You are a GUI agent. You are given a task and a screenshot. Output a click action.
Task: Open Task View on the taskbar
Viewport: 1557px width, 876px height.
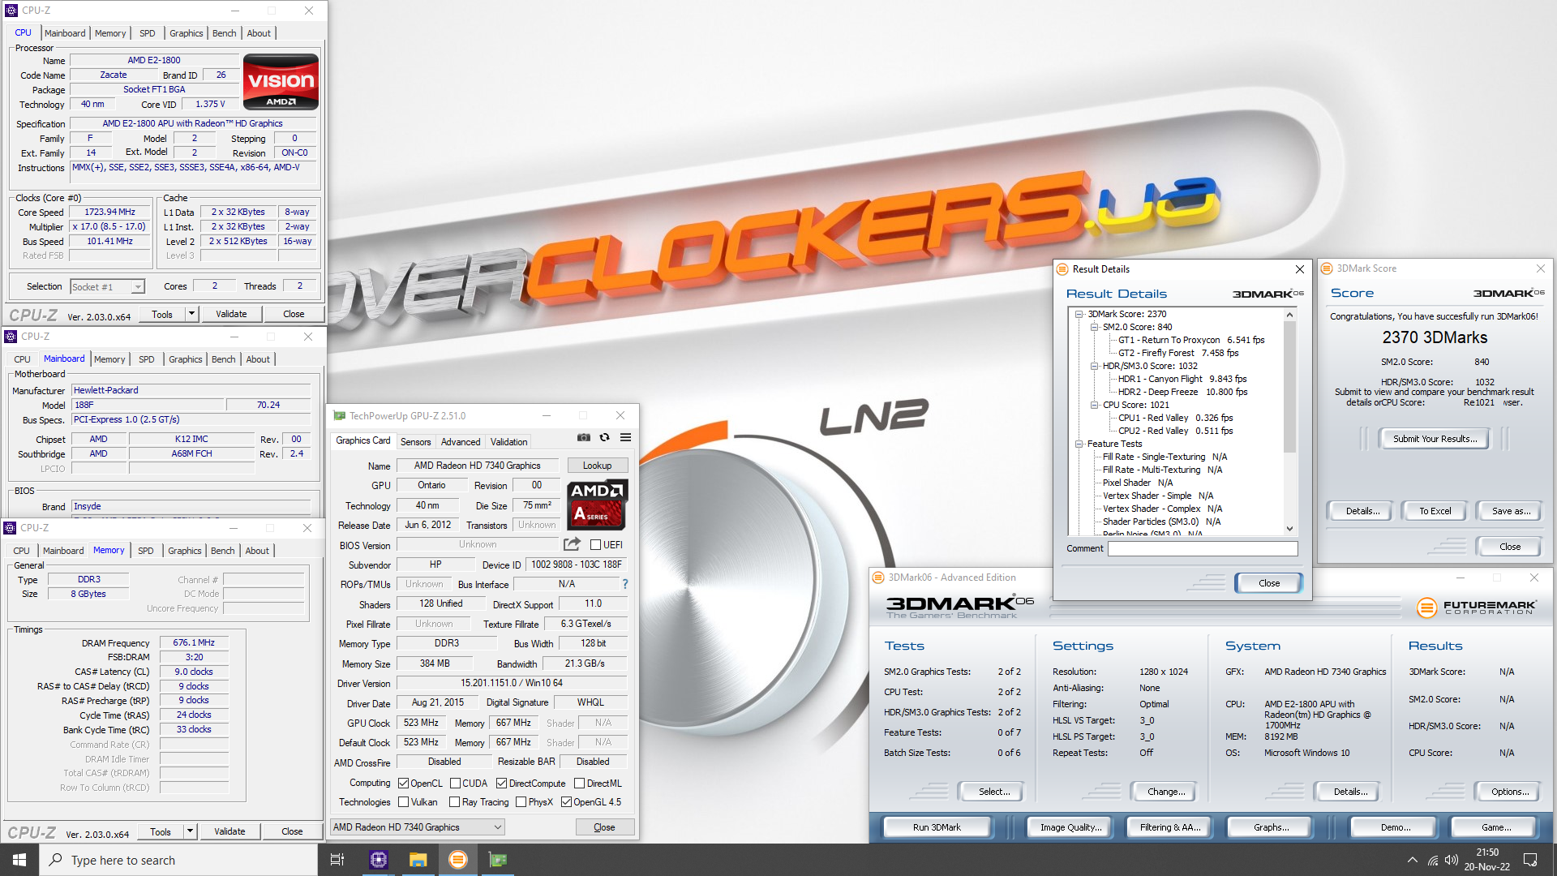pos(337,860)
